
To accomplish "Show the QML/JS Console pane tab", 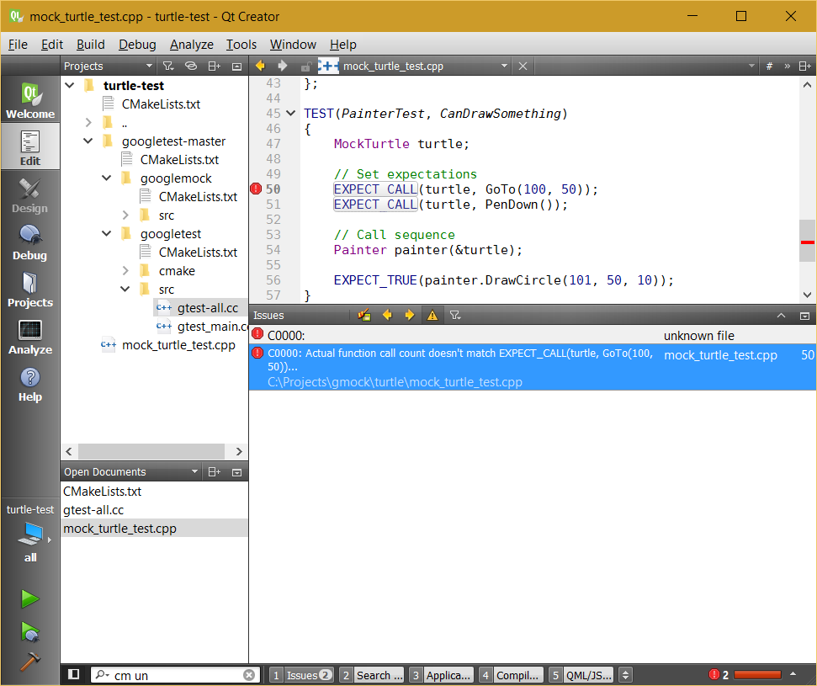I will [x=581, y=675].
